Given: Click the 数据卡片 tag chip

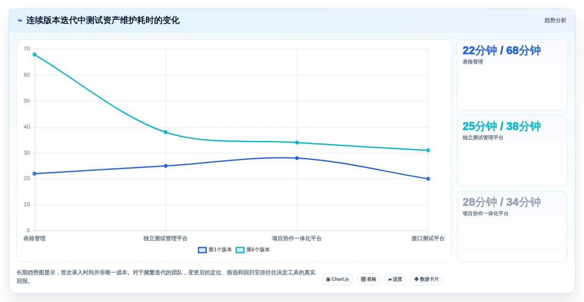Looking at the screenshot, I should point(427,279).
